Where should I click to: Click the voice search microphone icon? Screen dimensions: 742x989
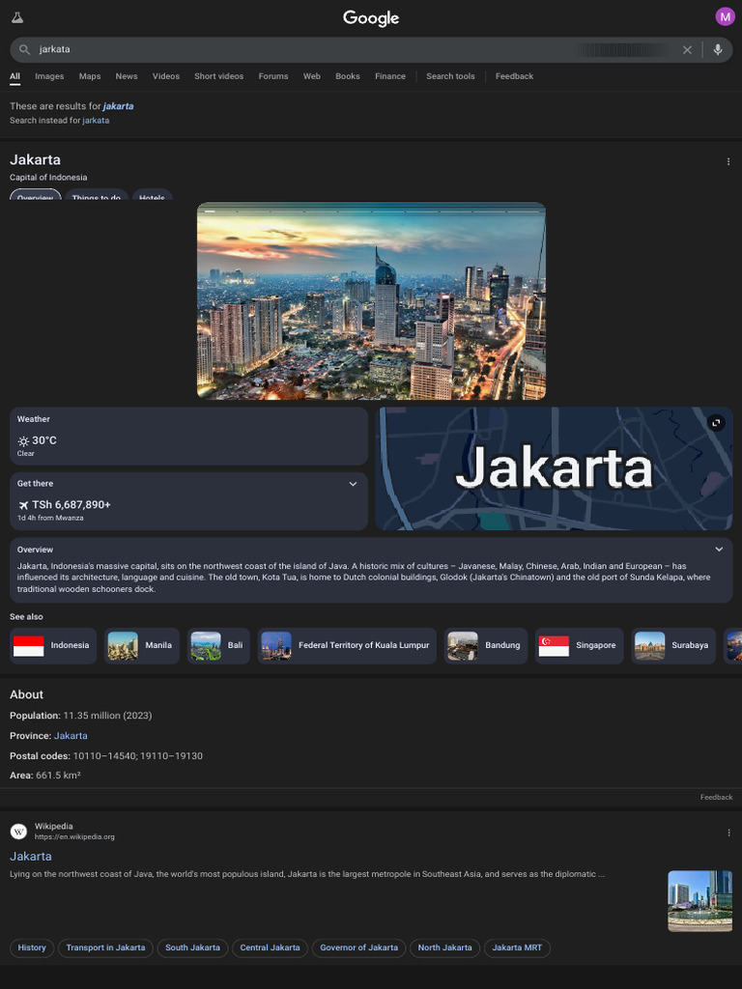[x=718, y=49]
